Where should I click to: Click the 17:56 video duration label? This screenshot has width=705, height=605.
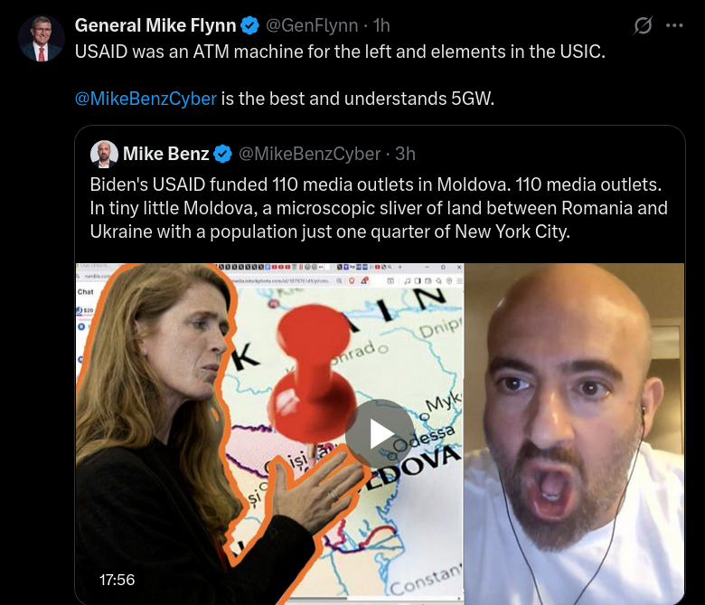(x=117, y=580)
